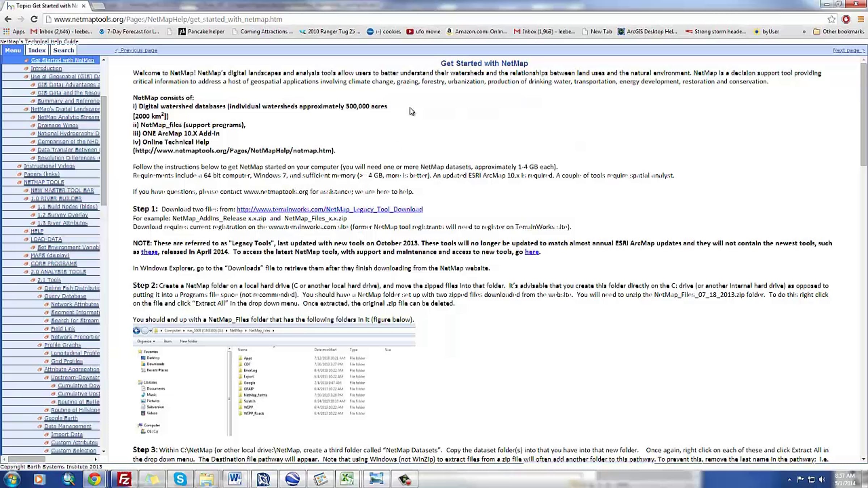Open Google Earth topic in tree

tap(61, 418)
